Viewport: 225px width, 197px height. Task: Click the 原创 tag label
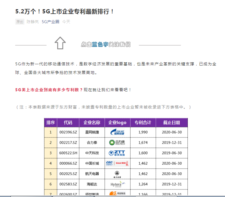click(x=20, y=22)
